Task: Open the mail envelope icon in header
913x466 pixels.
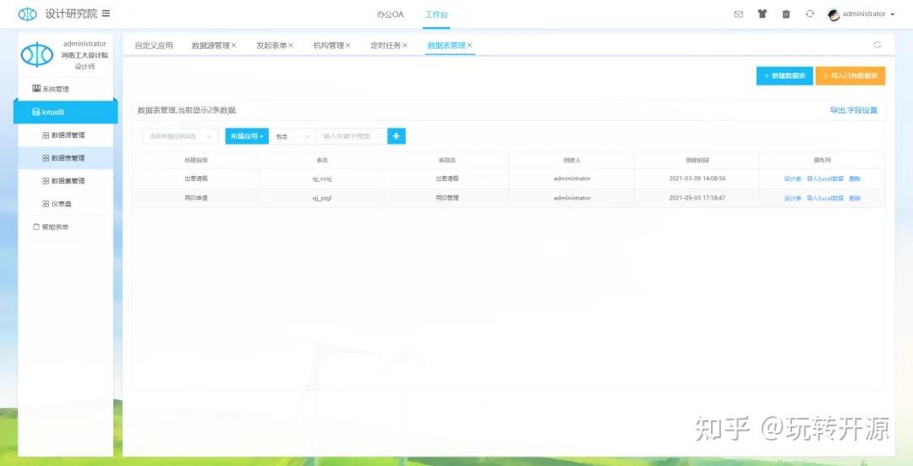Action: (x=738, y=14)
